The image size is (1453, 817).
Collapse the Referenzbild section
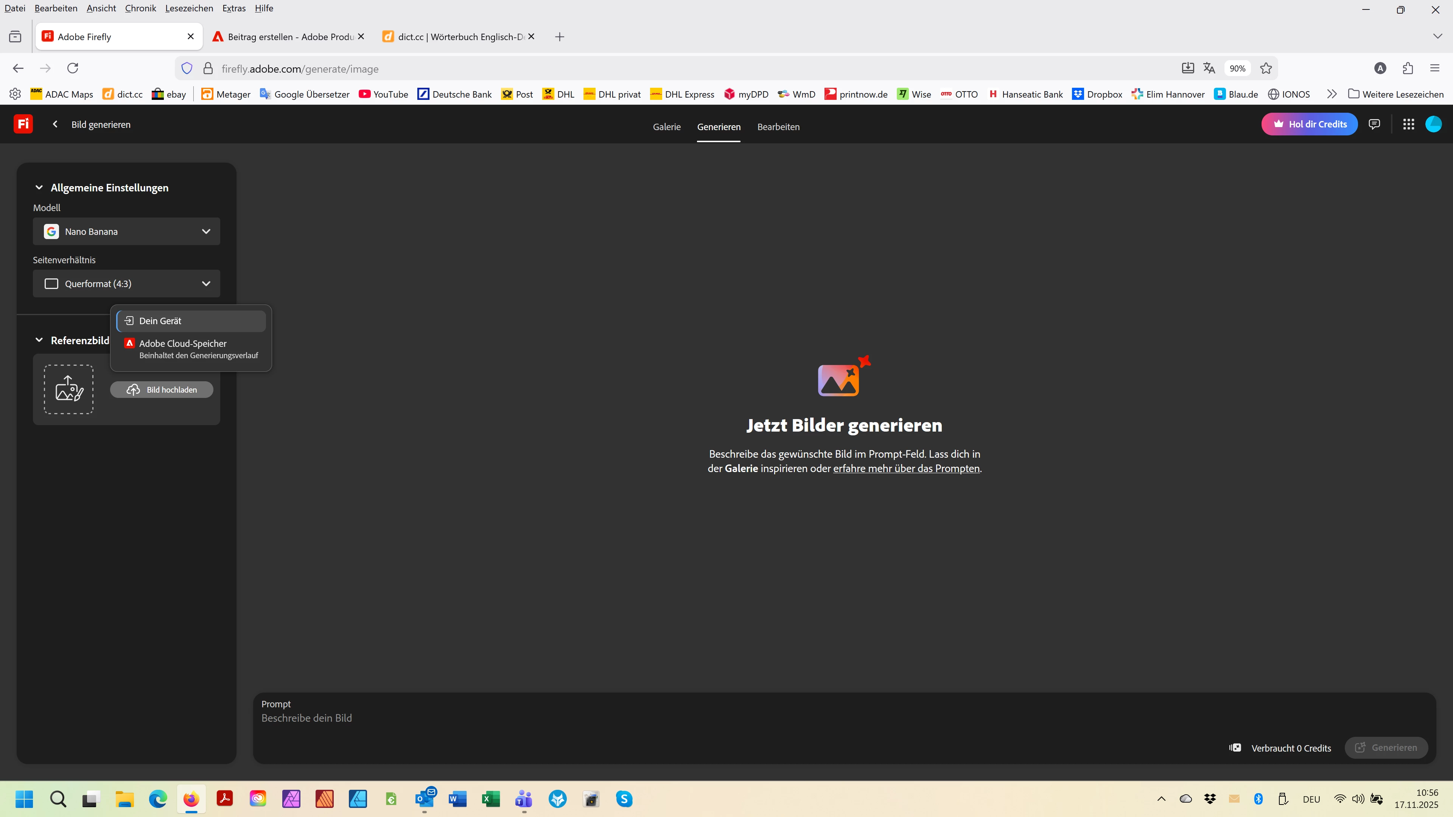click(39, 340)
